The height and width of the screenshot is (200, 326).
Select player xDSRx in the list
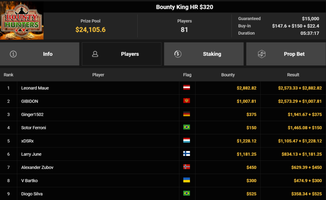click(27, 141)
